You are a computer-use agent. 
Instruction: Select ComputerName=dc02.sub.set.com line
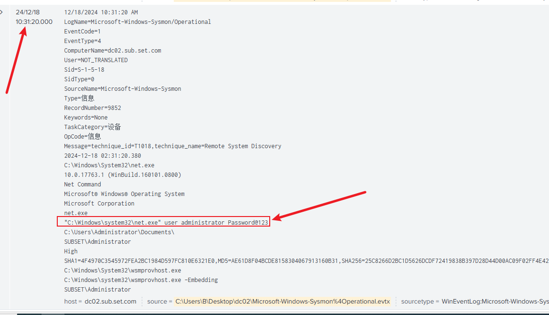click(x=112, y=51)
